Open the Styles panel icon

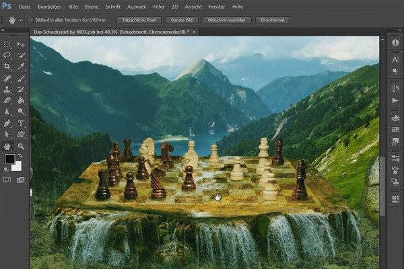(395, 141)
